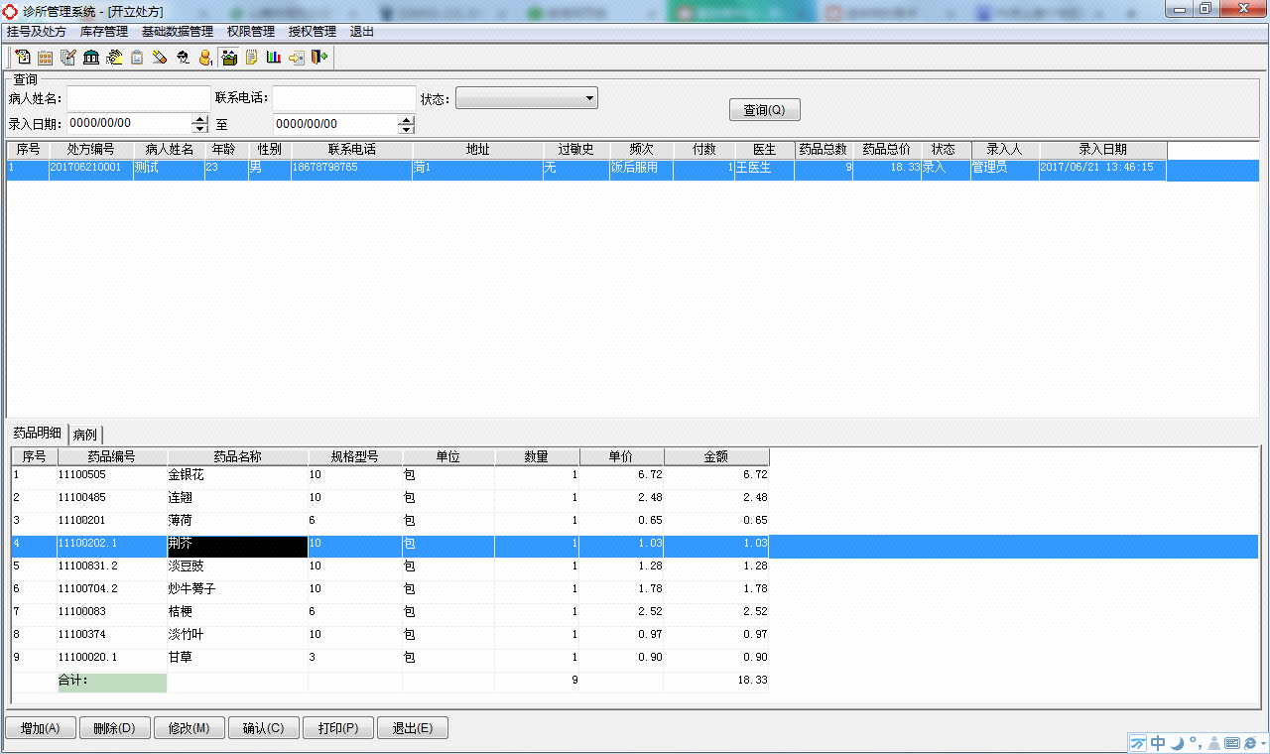Open the 授权管理 menu
The height and width of the screenshot is (754, 1270).
point(313,32)
